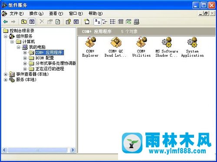Viewport: 217px width, 162px height.
Task: Collapse the 我的电脑 tree node
Action: [x=18, y=47]
